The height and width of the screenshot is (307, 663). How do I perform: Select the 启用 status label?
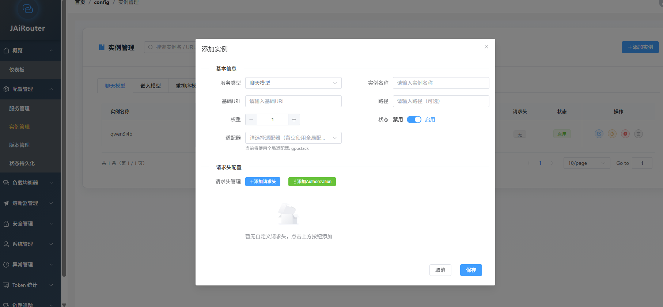point(430,120)
